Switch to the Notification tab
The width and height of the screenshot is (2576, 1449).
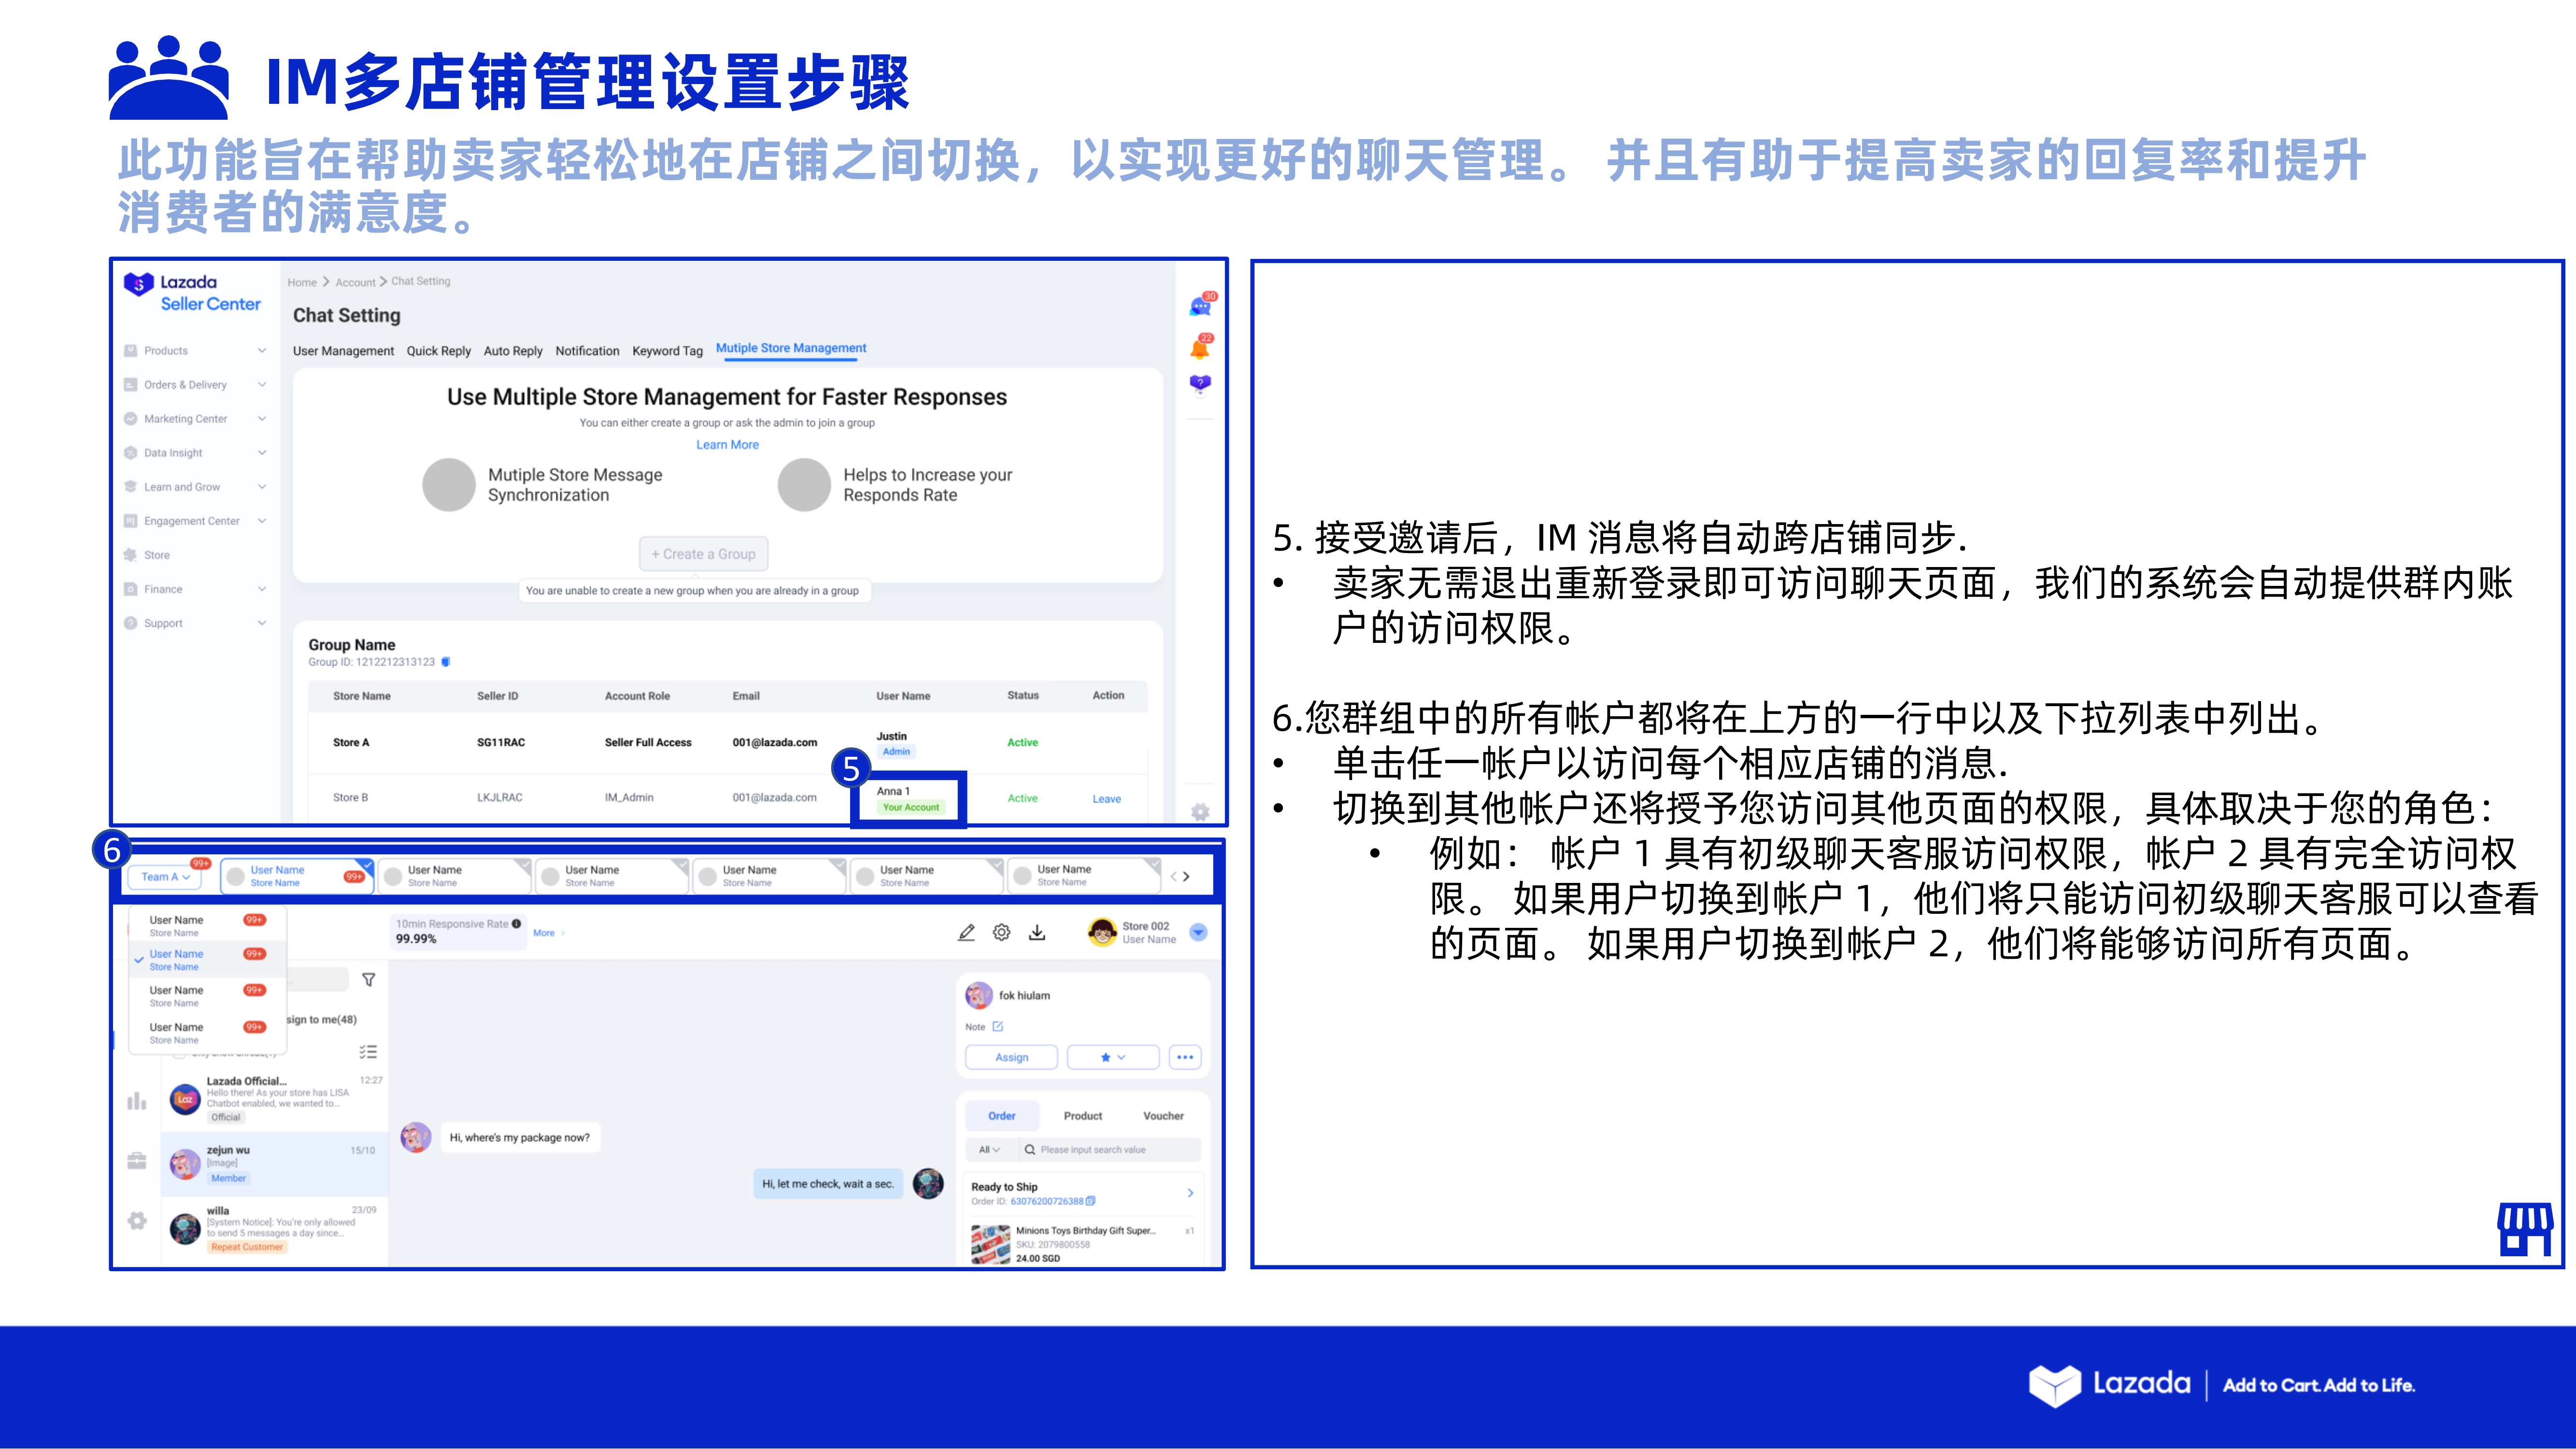click(587, 351)
